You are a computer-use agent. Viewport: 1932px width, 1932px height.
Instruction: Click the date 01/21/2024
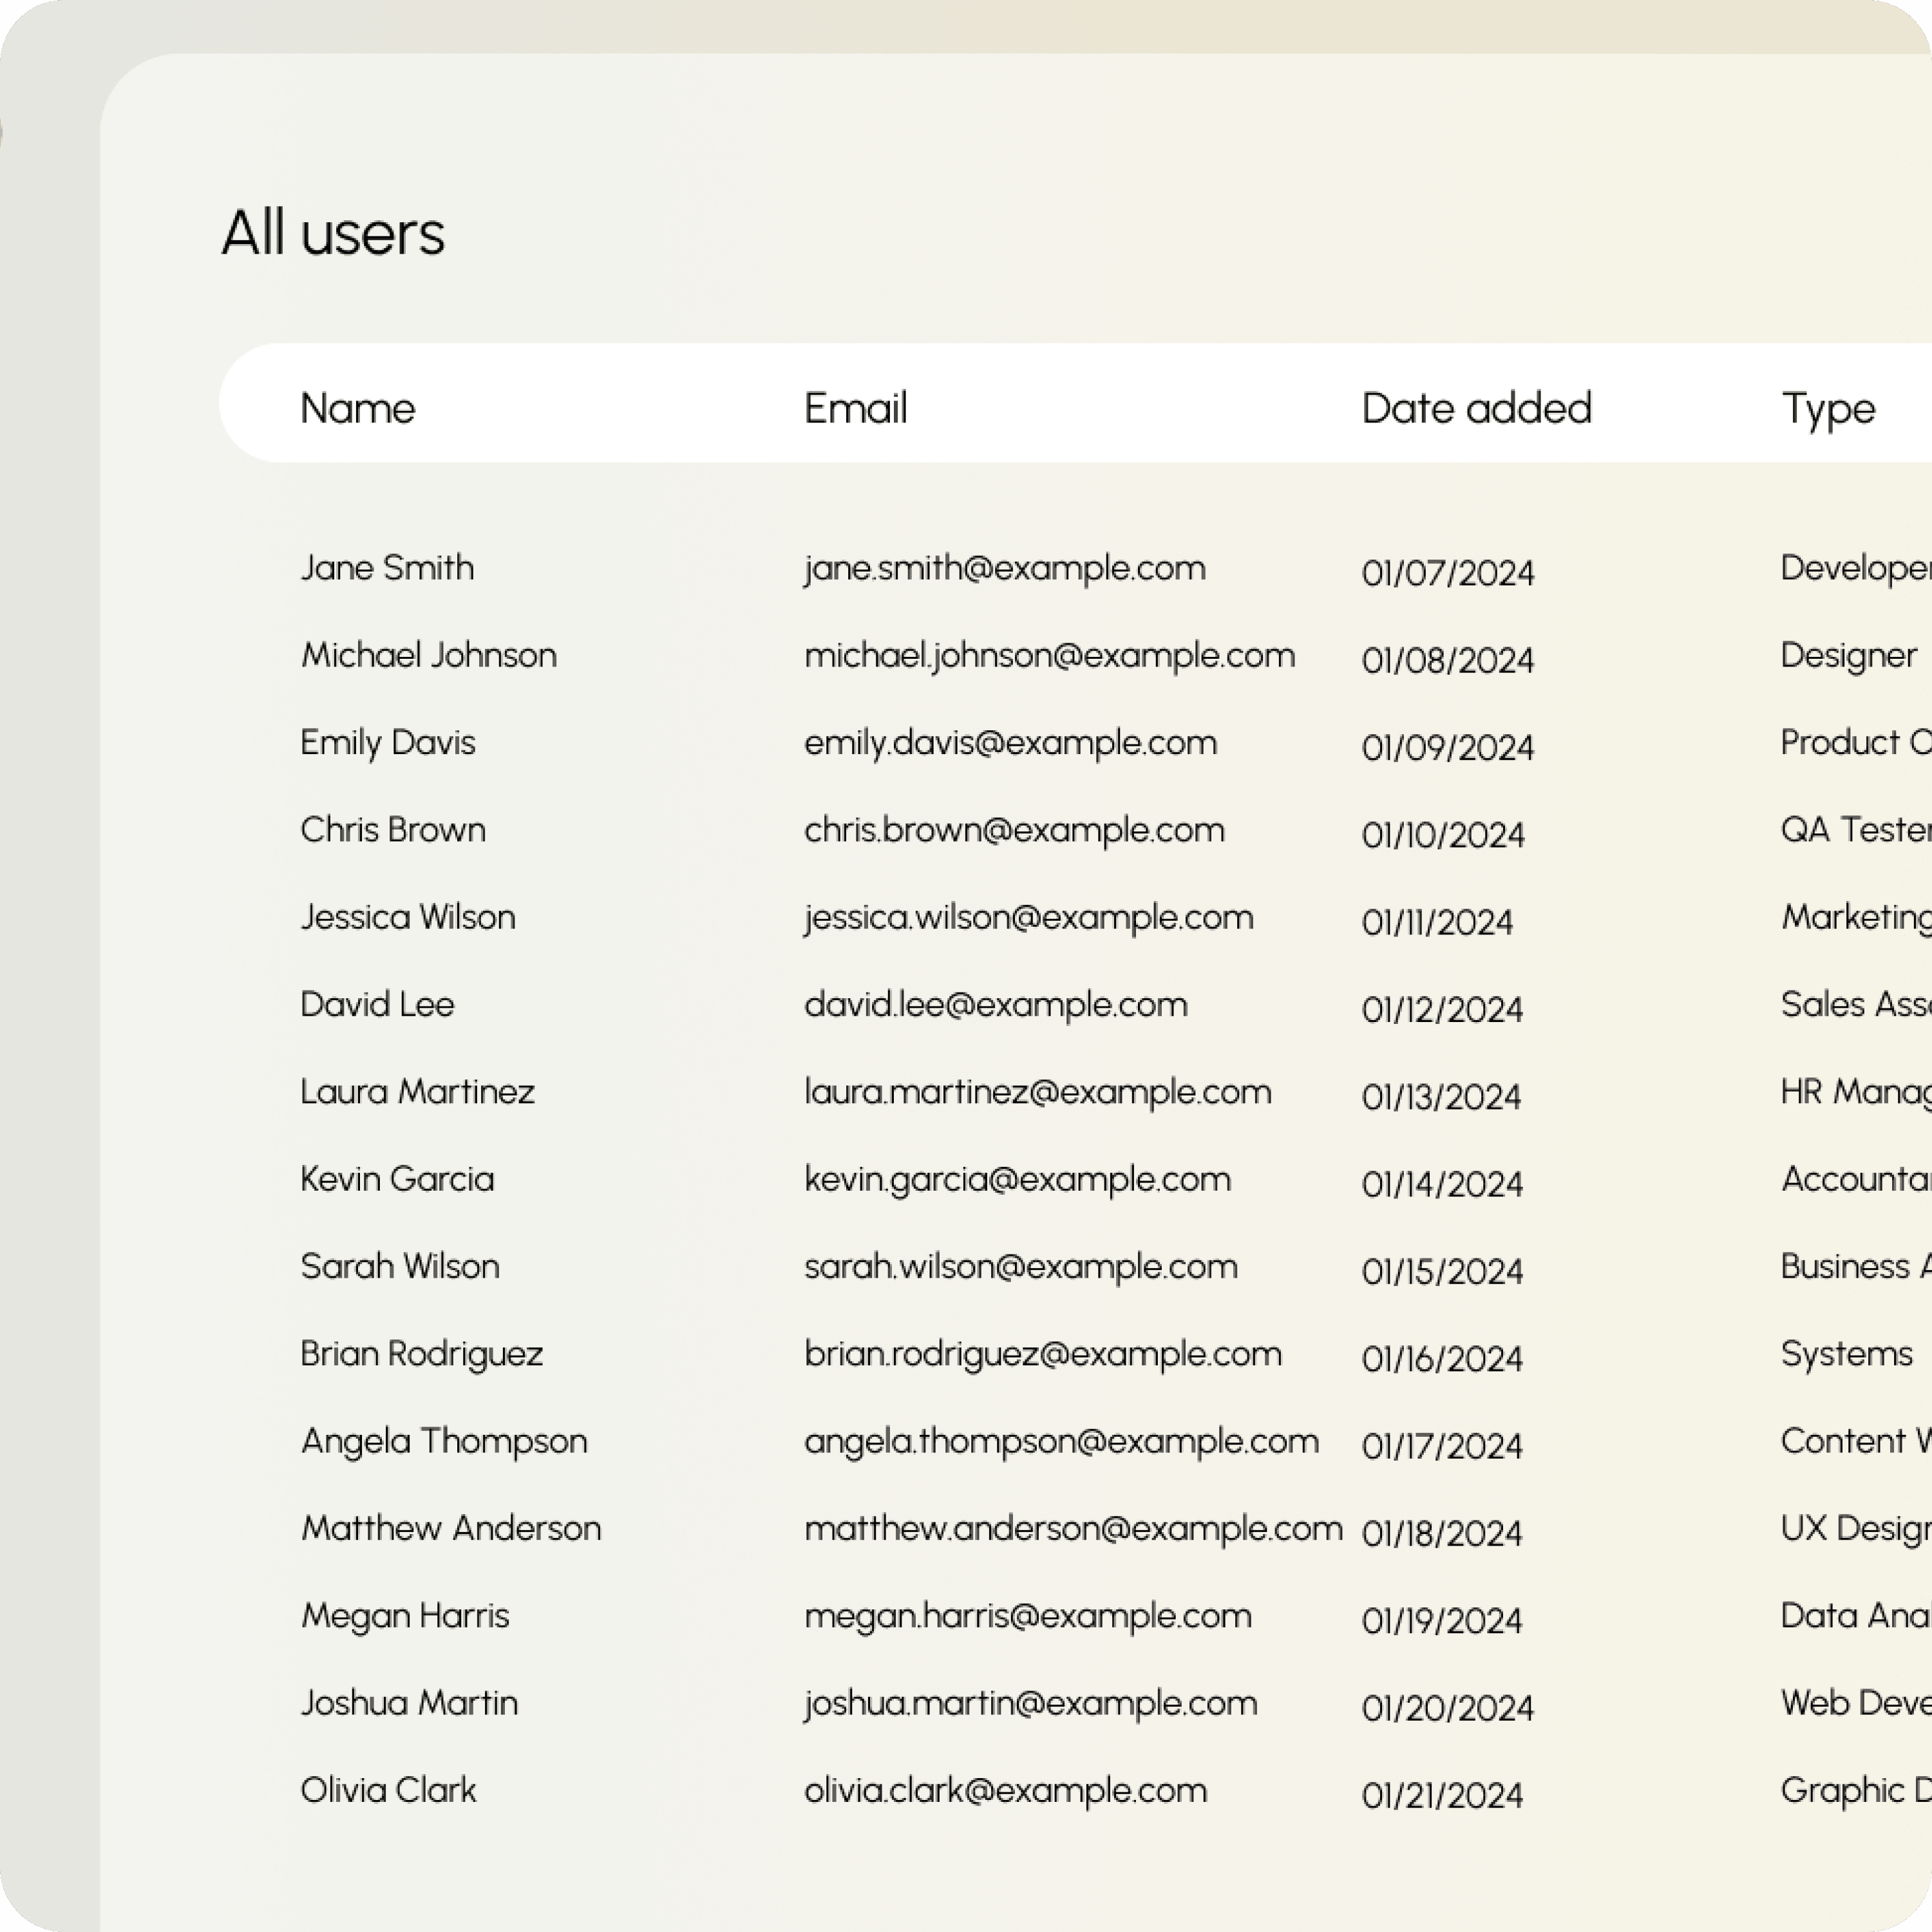(1443, 1795)
